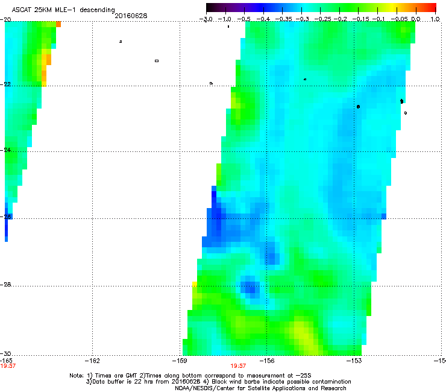Click the -1.0 label on the color scale
Viewport: 446px width, 392px height.
[x=225, y=19]
